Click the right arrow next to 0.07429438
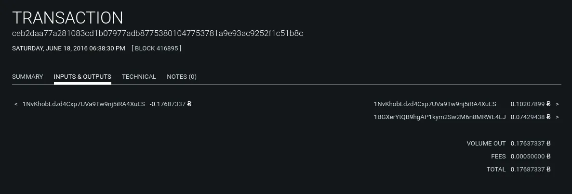Viewport: 572px width, 194px height. pos(557,117)
